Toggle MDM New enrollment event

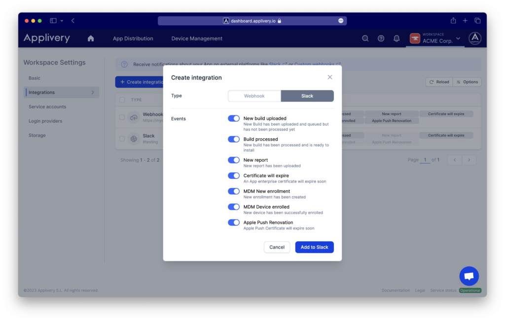point(234,191)
